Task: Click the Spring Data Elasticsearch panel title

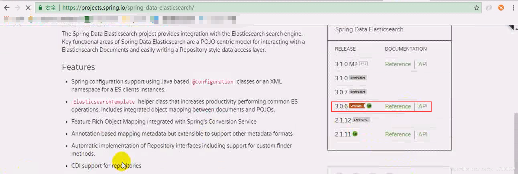Action: coord(369,29)
